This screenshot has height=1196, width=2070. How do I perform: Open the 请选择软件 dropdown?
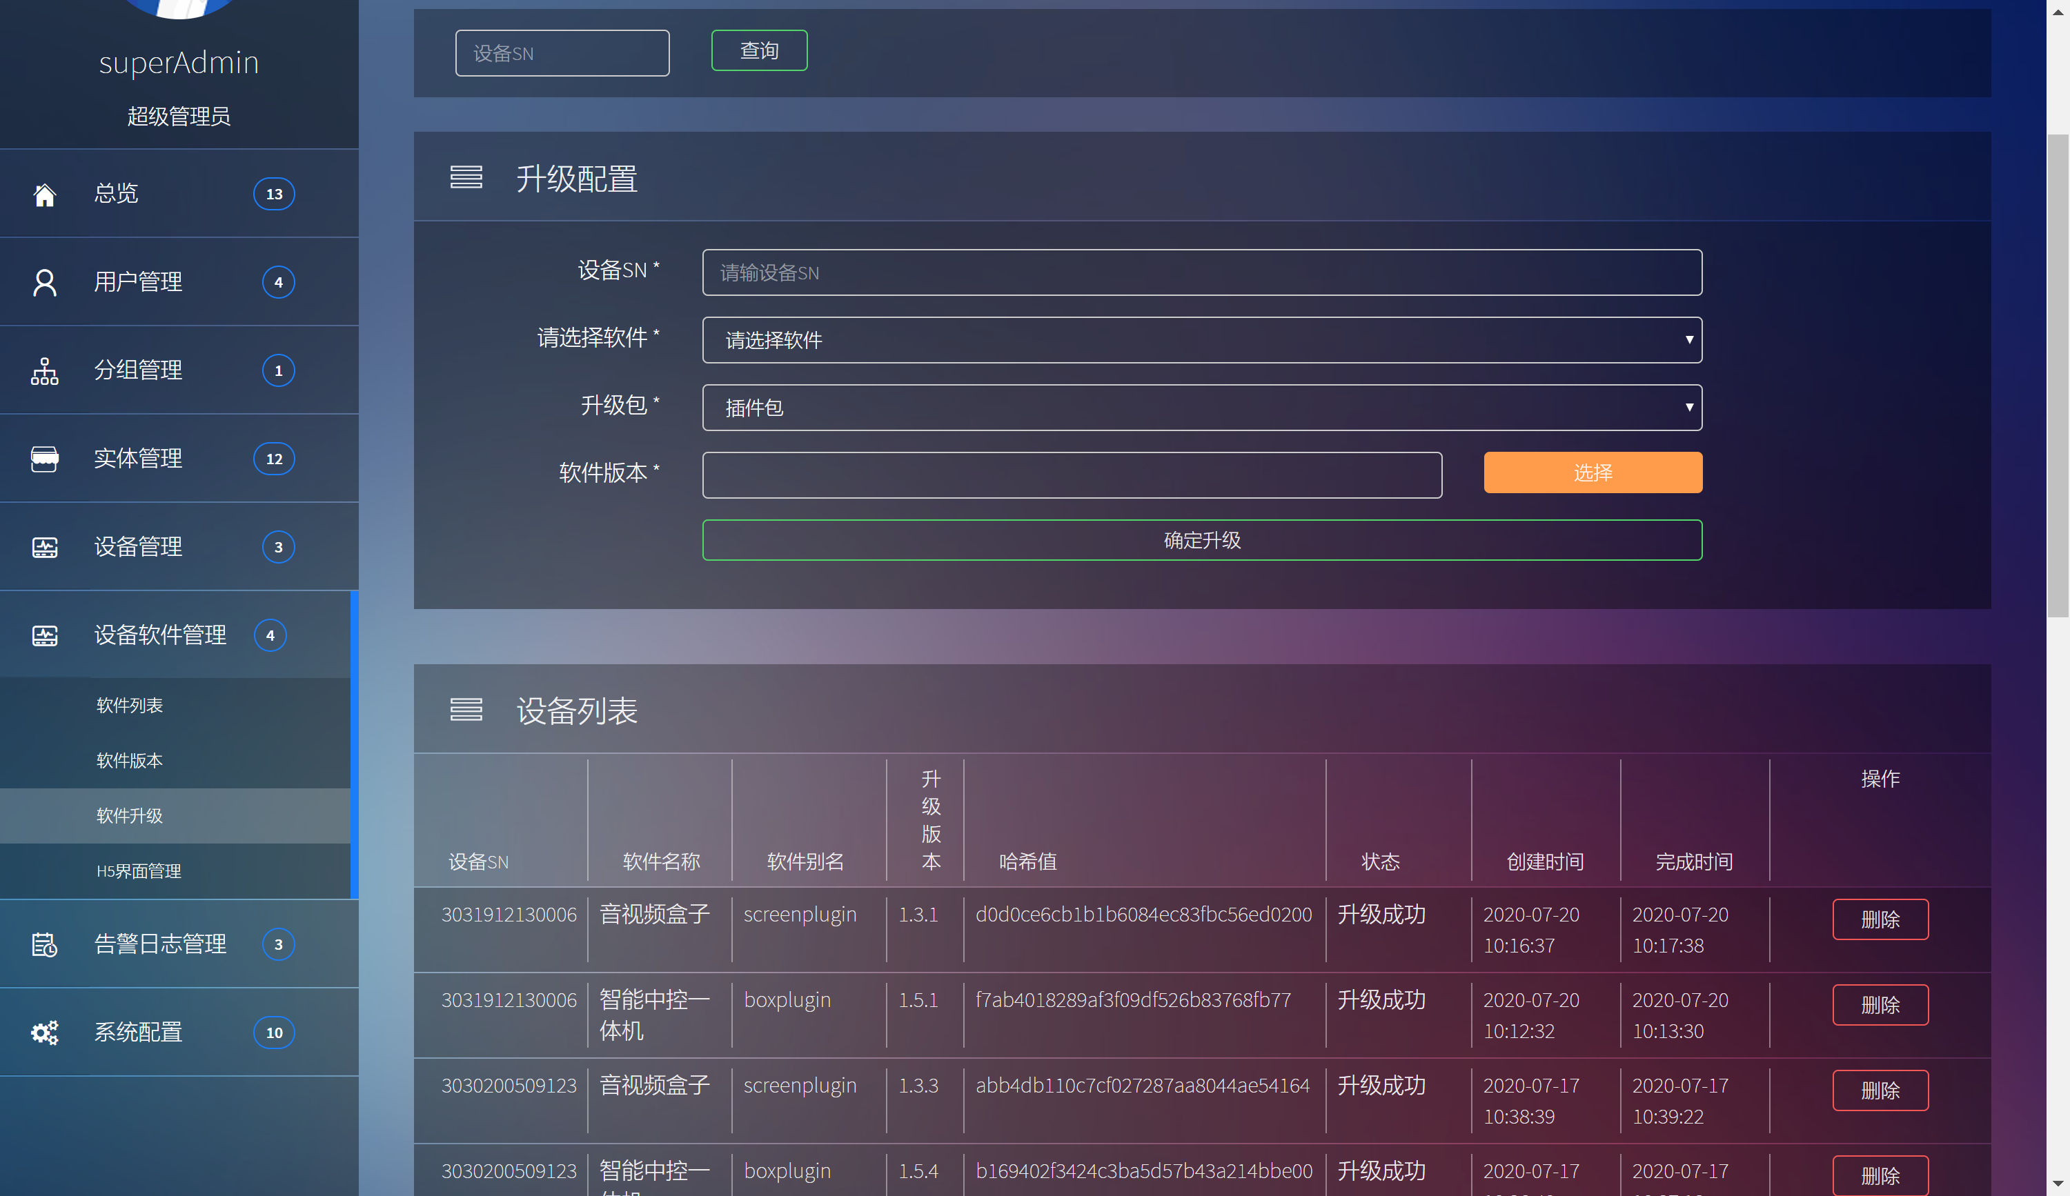tap(1202, 340)
